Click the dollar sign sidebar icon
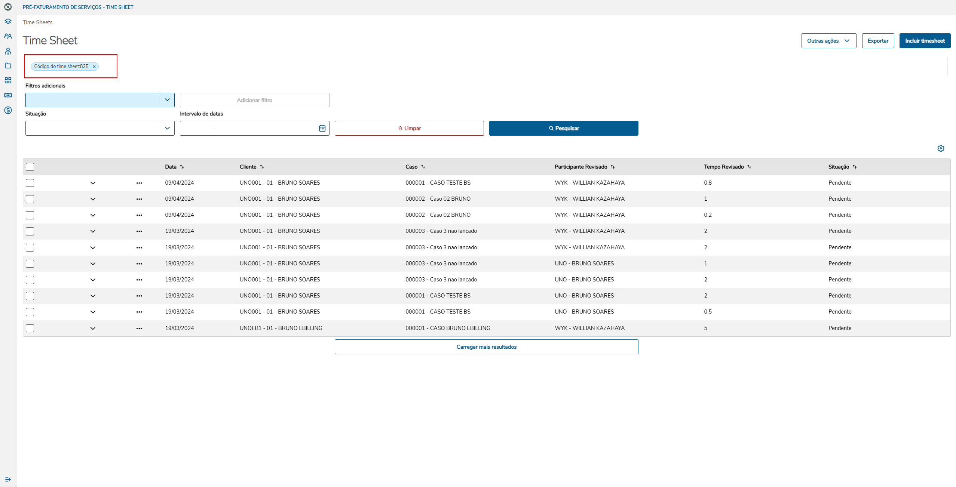956x487 pixels. point(8,110)
